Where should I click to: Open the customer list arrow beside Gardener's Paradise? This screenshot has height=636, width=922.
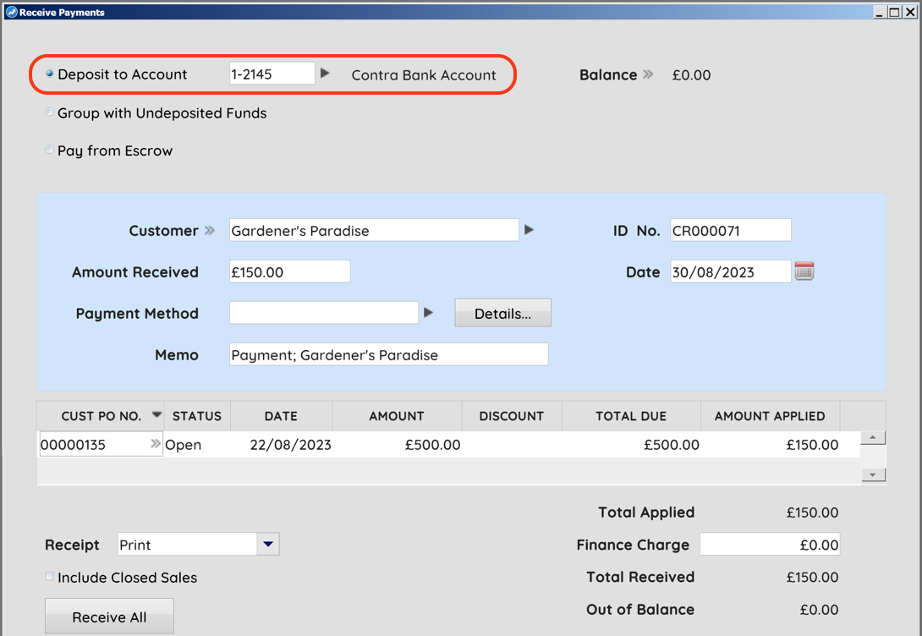530,230
